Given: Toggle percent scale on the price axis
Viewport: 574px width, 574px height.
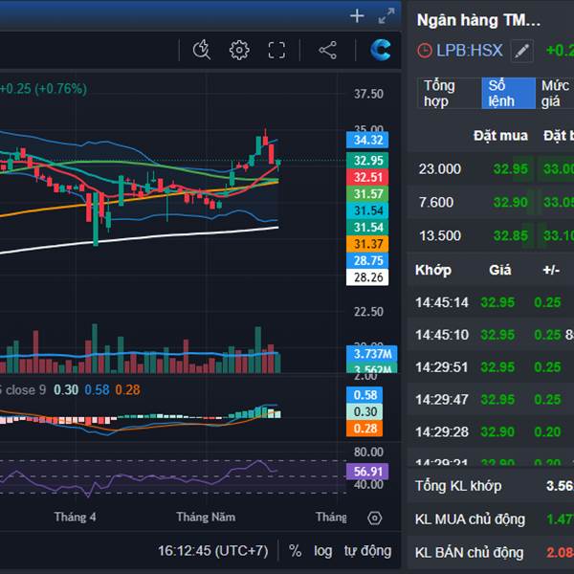Looking at the screenshot, I should 296,551.
